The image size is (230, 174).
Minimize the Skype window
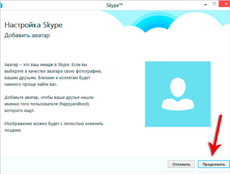[x=205, y=5]
